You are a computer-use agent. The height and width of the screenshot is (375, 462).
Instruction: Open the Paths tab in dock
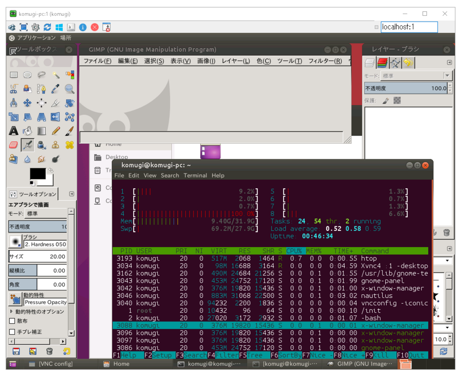click(x=395, y=62)
